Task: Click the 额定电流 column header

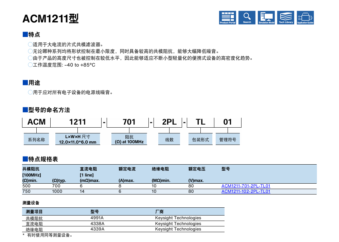Action: pyautogui.click(x=127, y=169)
